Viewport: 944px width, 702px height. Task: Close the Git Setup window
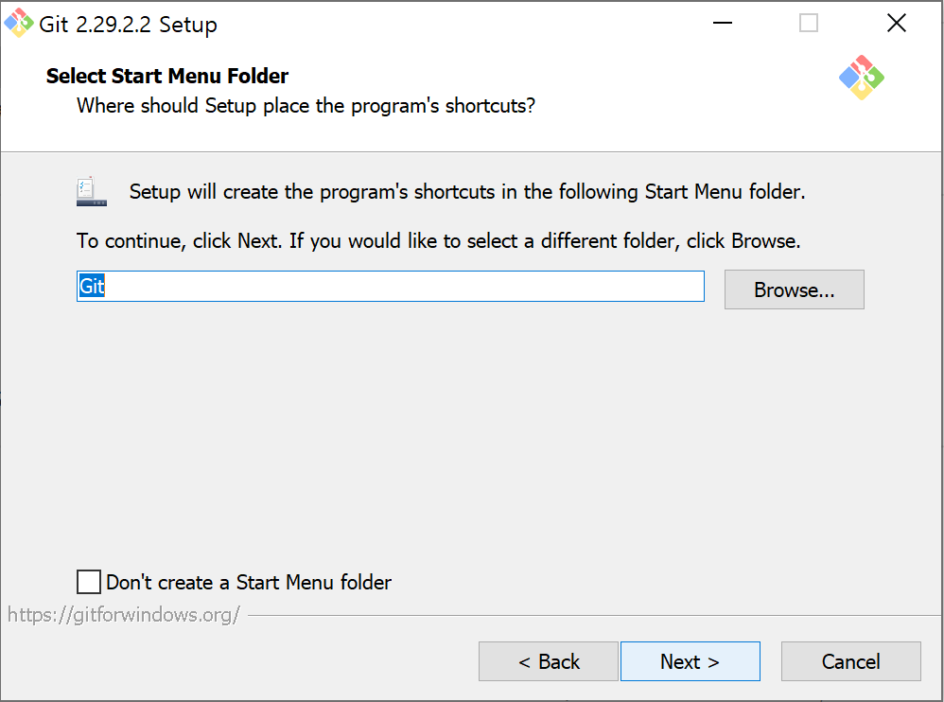pyautogui.click(x=897, y=23)
